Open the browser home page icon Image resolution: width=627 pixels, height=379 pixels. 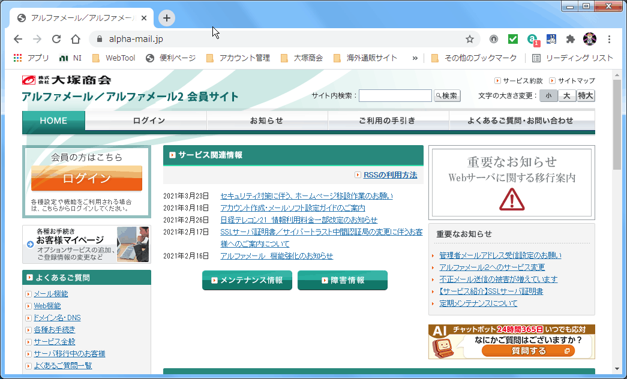point(76,39)
